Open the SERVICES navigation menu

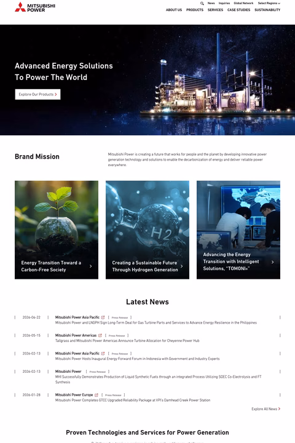(x=215, y=10)
